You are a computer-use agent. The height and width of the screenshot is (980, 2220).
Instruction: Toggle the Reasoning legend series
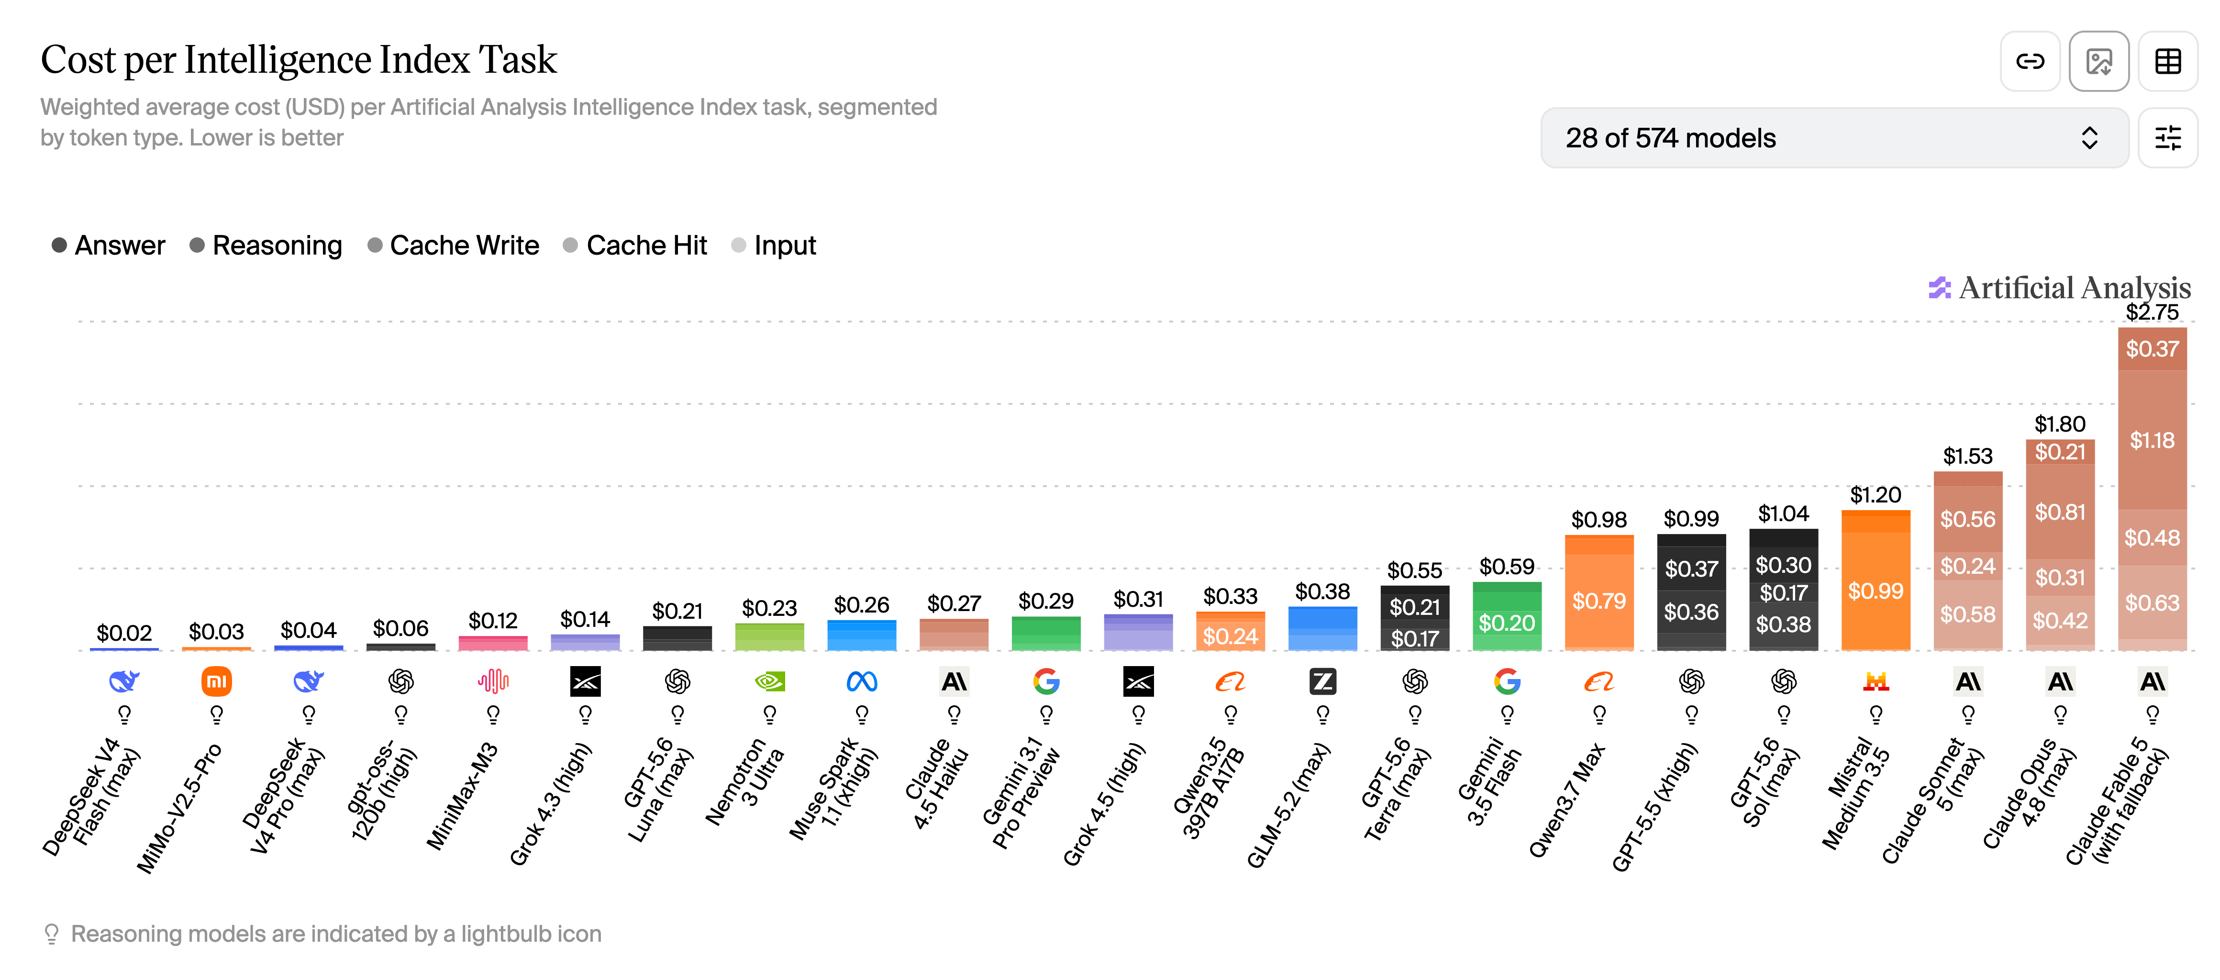click(266, 245)
